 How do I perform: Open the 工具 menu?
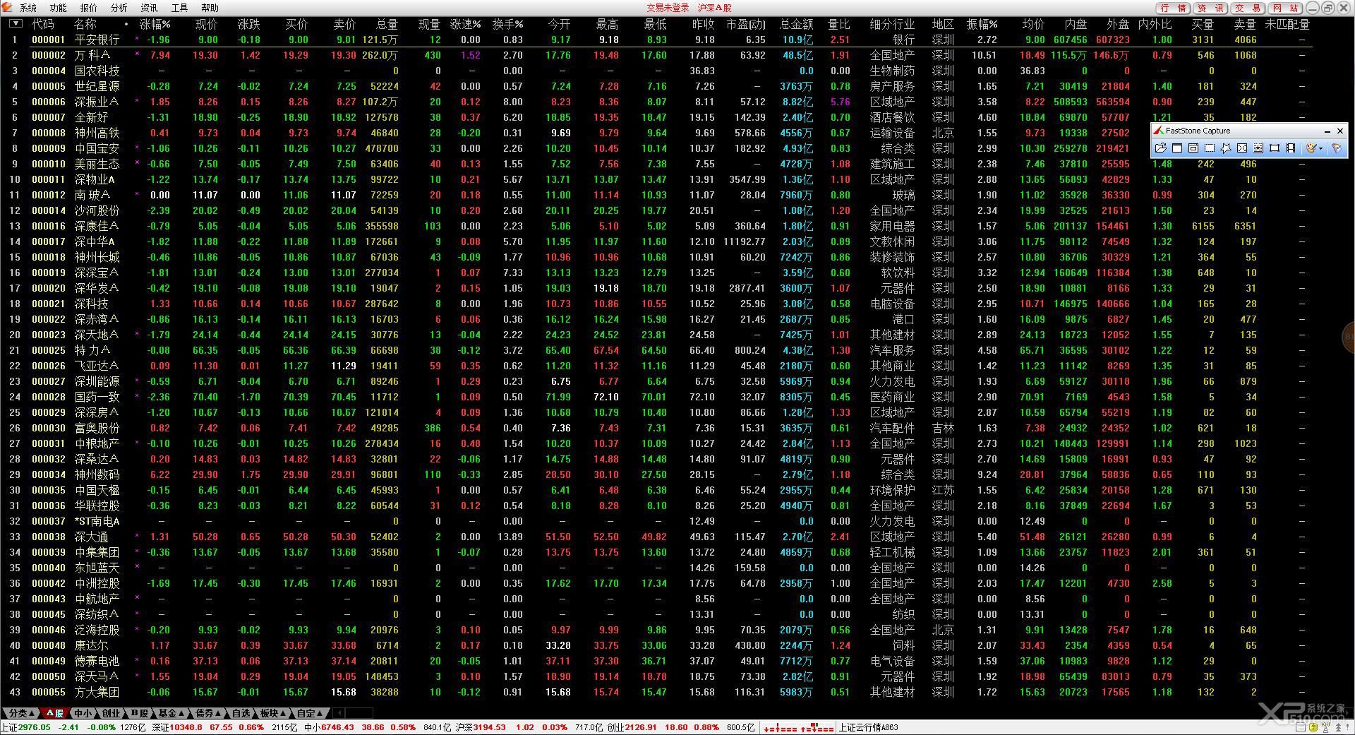[x=180, y=8]
